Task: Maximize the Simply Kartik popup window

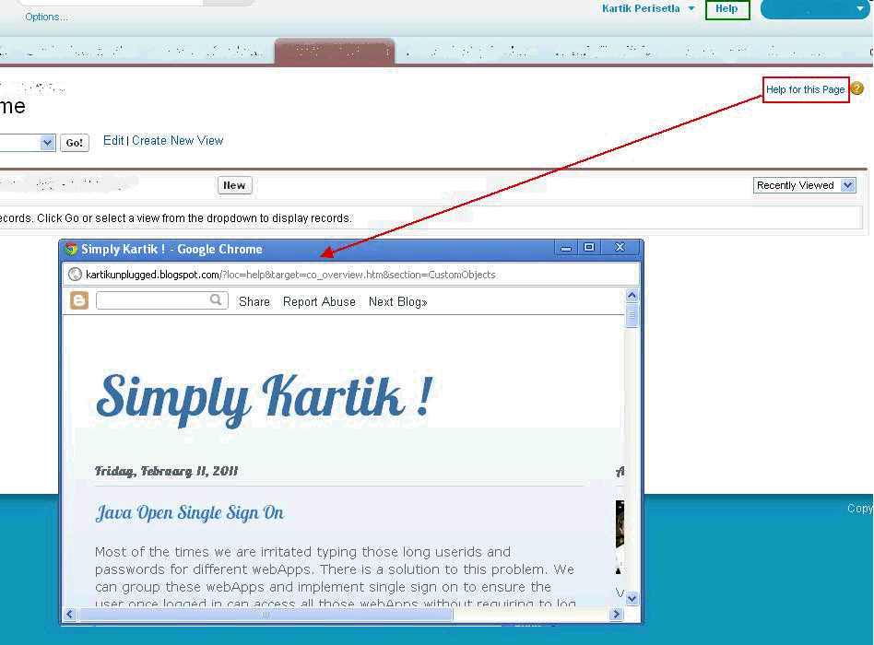Action: click(x=588, y=247)
